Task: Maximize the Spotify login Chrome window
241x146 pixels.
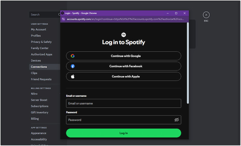Action: [x=176, y=13]
